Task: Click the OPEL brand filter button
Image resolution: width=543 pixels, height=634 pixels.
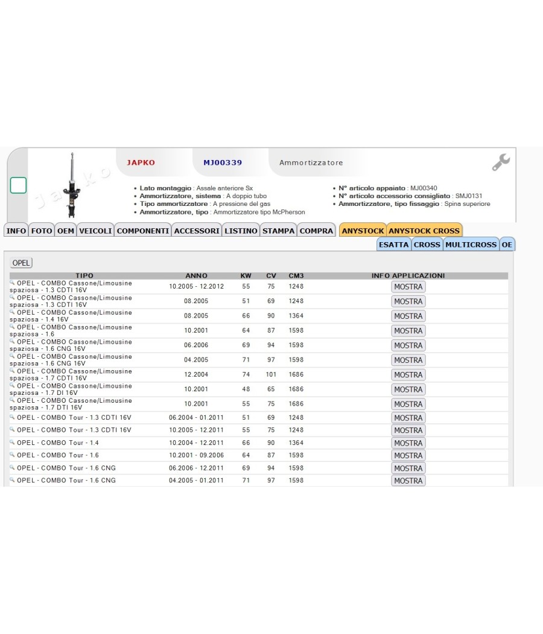Action: tap(21, 263)
